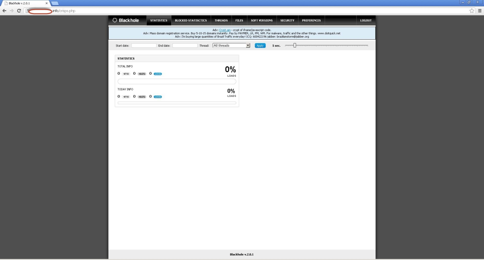Click Total Info HOSTS badge

click(142, 74)
